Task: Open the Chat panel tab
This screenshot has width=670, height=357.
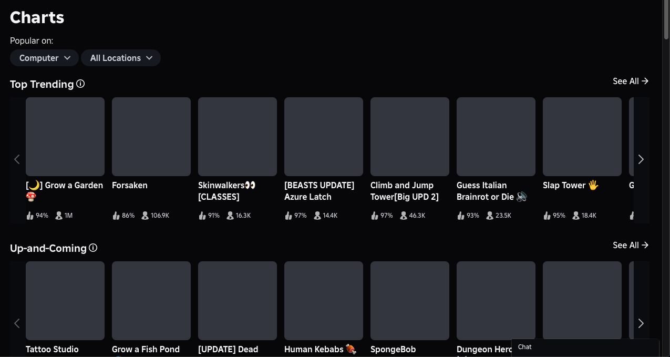Action: (x=585, y=347)
